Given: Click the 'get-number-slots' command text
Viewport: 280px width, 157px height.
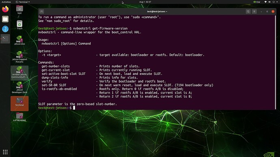Looking at the screenshot, I should (56, 66).
